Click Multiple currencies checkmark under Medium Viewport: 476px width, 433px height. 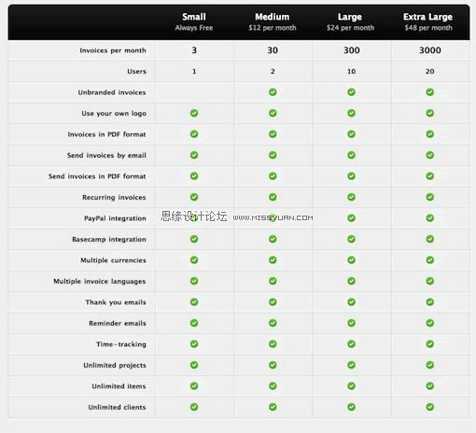[273, 260]
